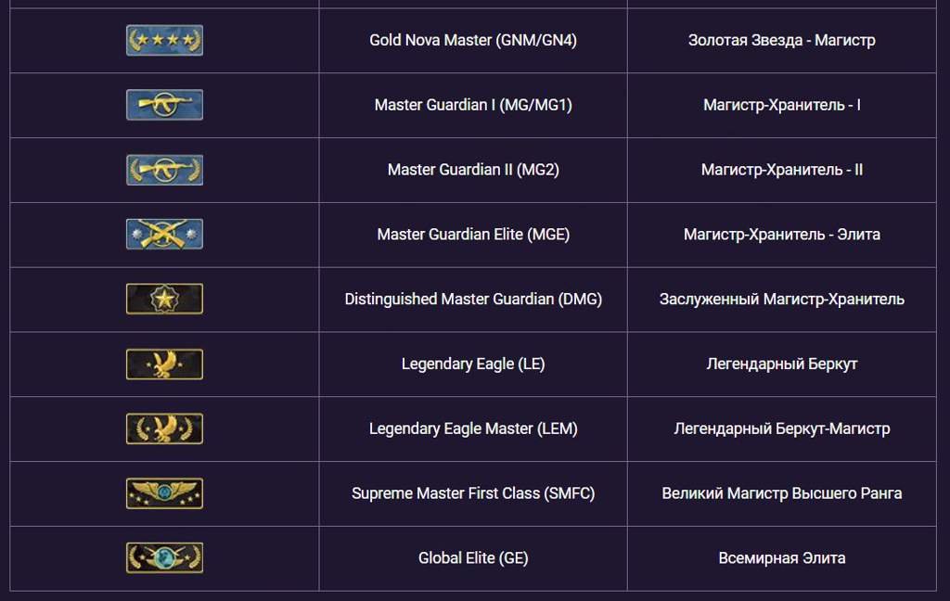Select the Supreme Master First Class badge

[164, 493]
